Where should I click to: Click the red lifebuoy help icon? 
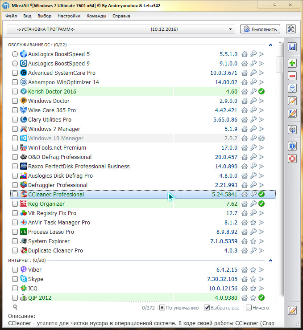[x=292, y=159]
